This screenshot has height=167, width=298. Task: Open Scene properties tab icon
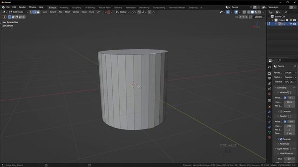point(270,89)
